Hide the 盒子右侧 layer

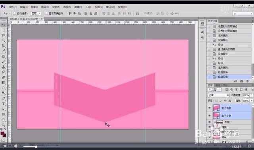(210, 108)
